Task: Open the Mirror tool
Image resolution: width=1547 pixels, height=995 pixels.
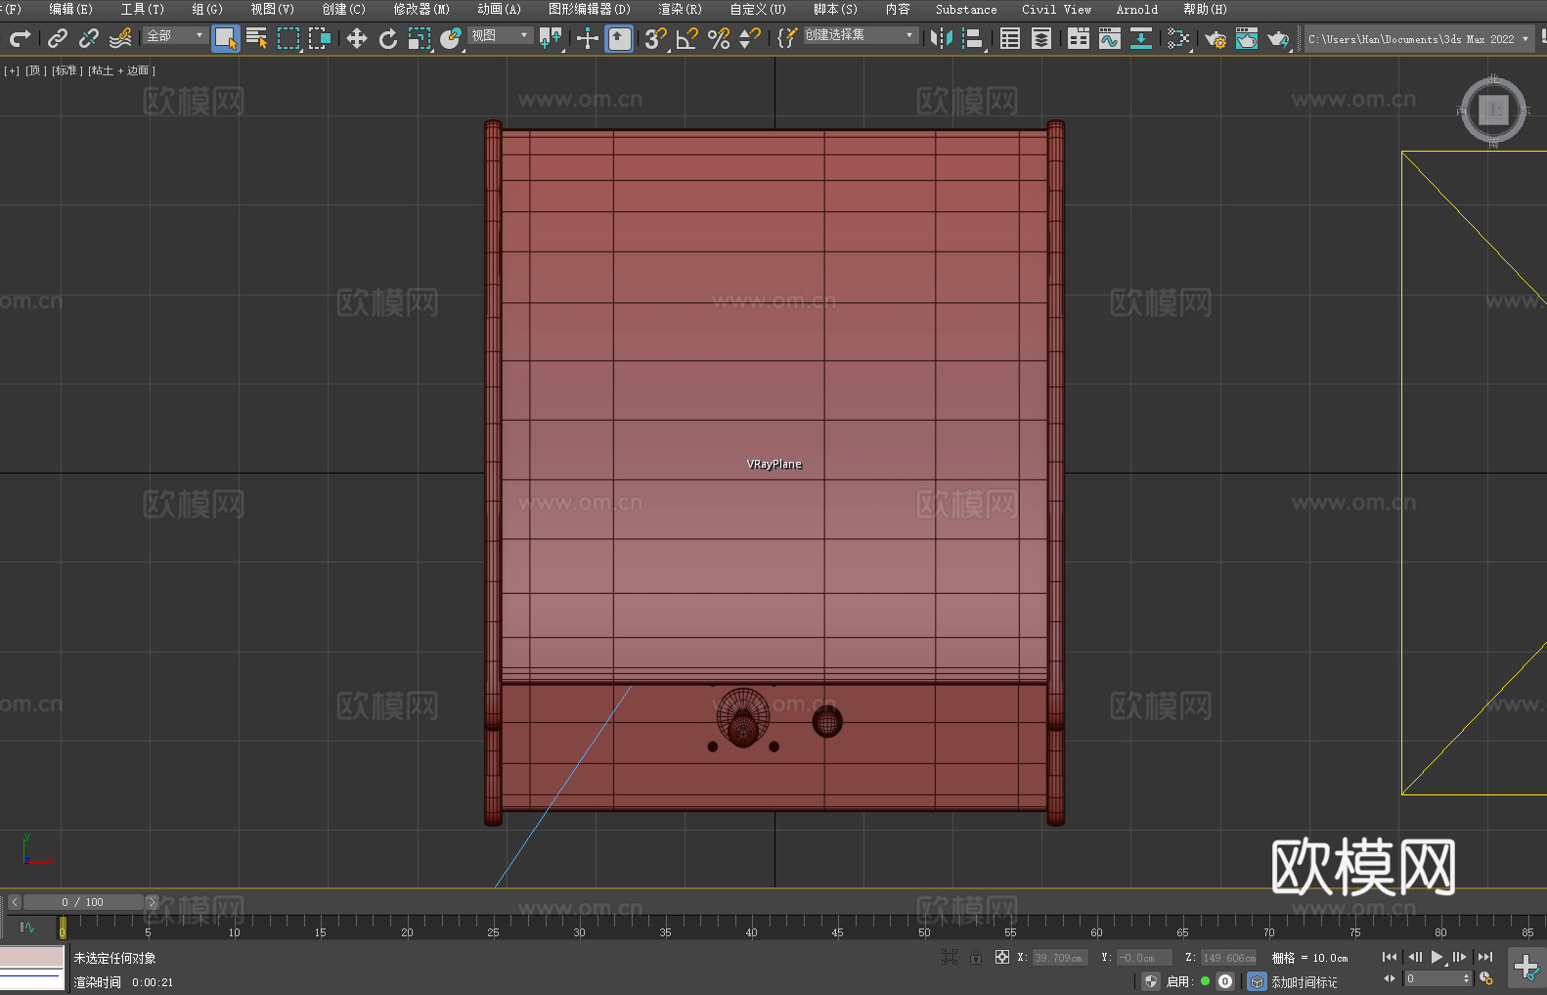Action: [941, 38]
